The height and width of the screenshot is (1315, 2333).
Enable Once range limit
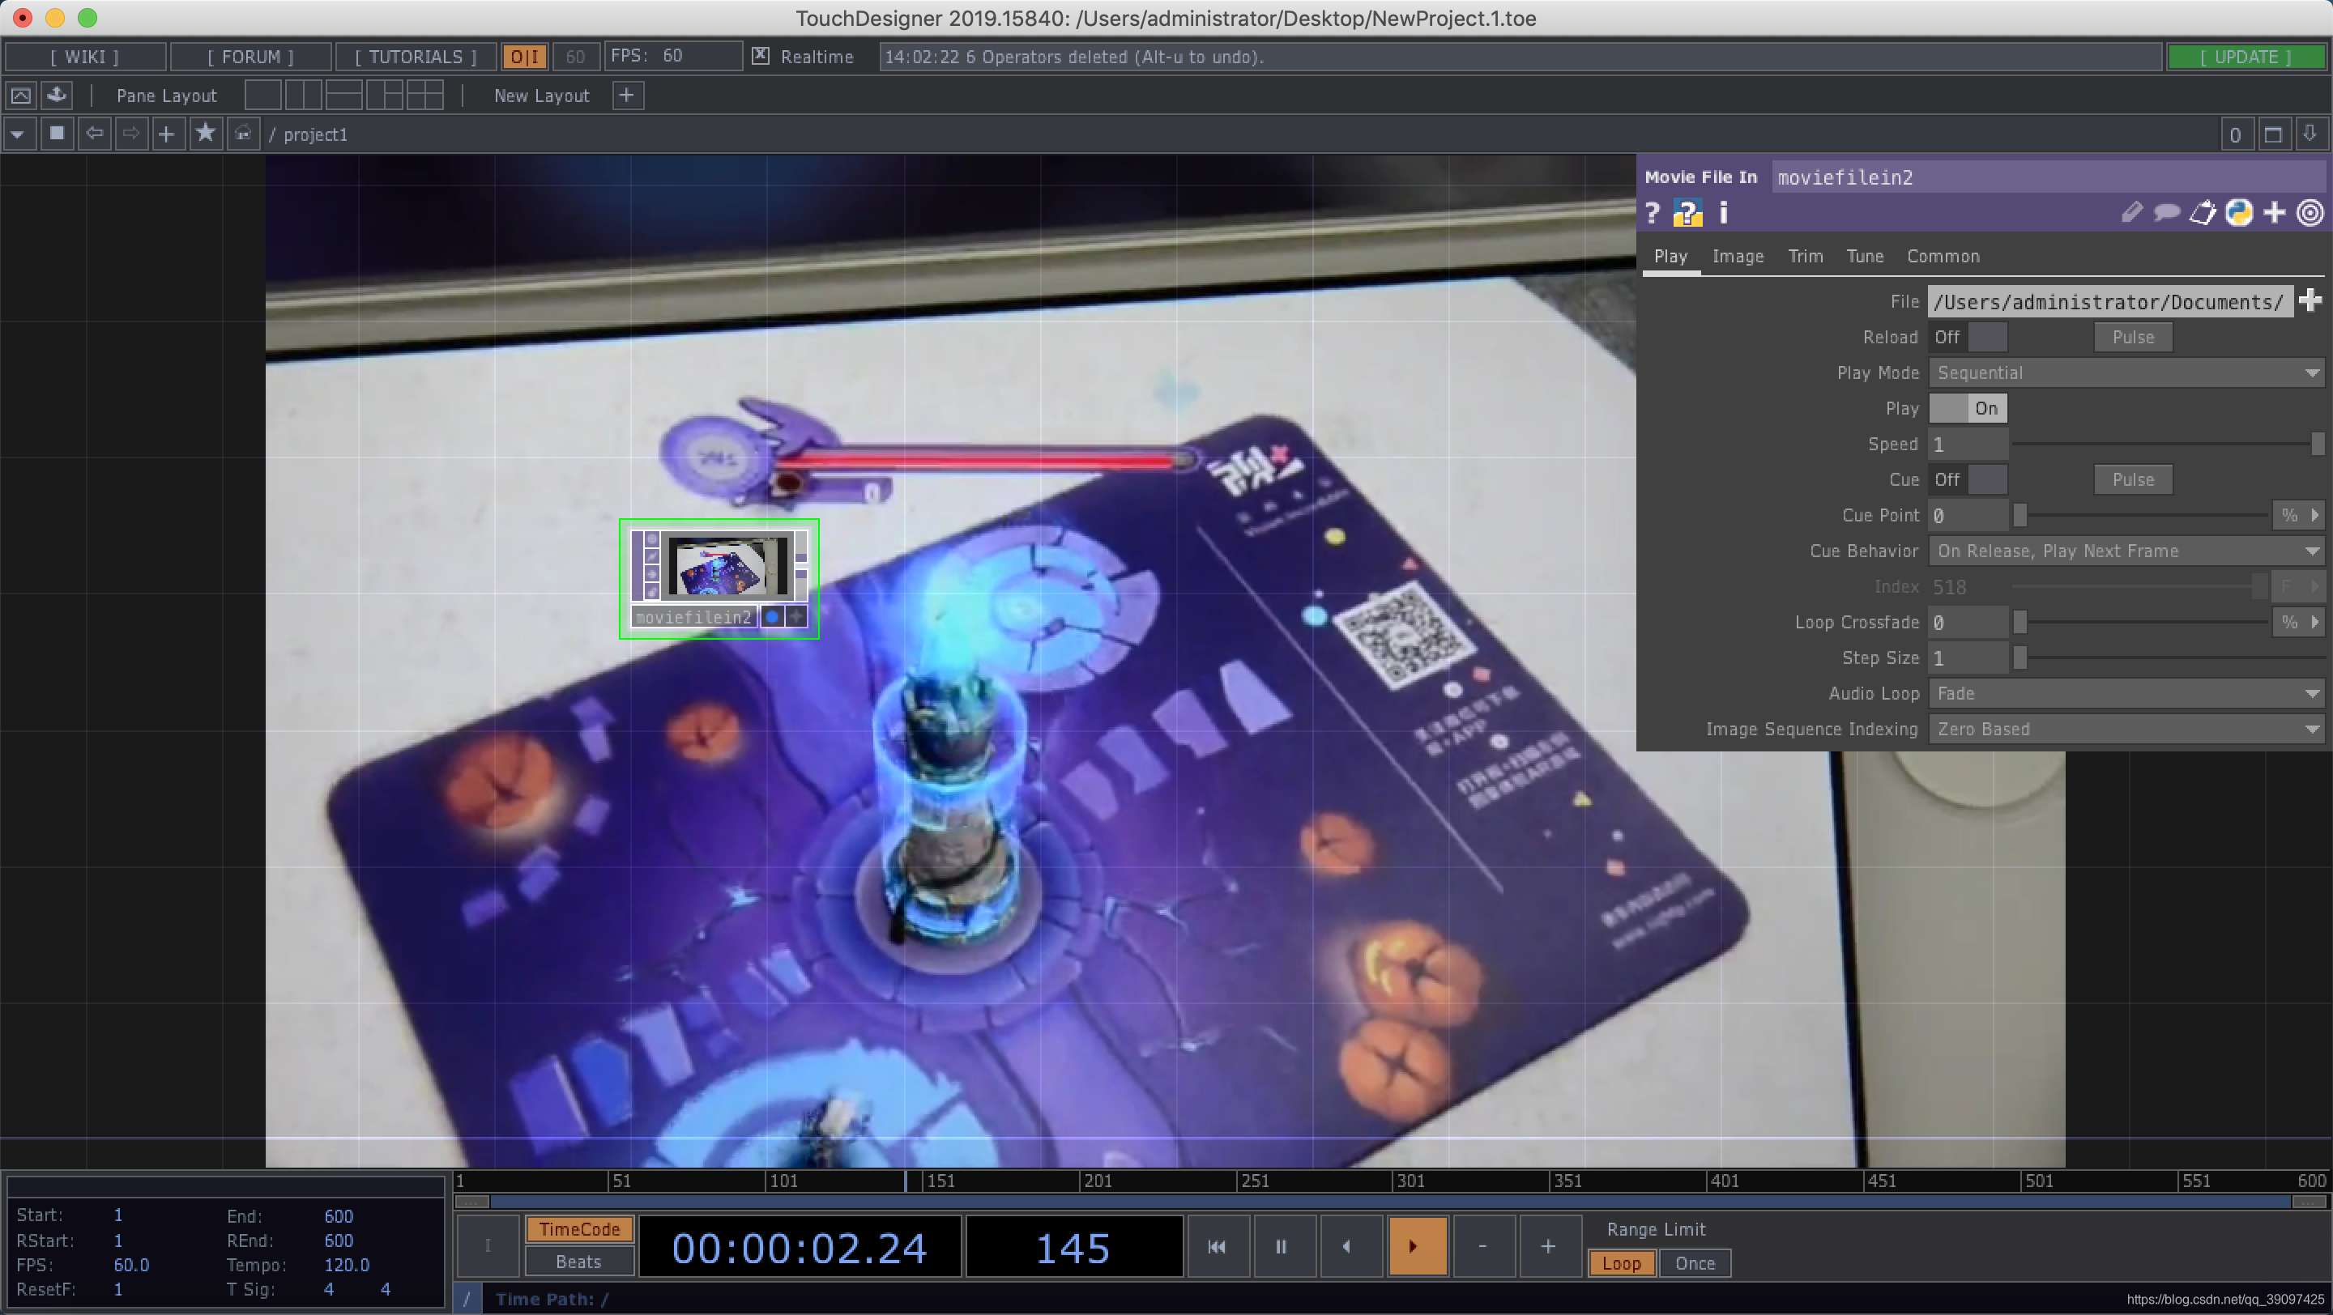[1695, 1263]
